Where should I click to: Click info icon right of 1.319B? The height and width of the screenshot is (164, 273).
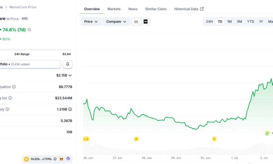tap(70, 109)
